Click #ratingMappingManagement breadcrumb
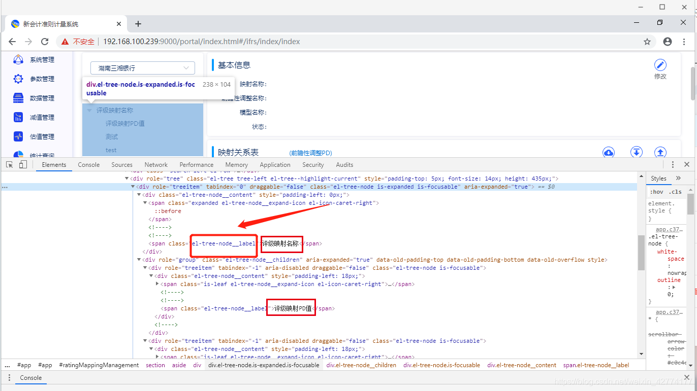 (99, 365)
